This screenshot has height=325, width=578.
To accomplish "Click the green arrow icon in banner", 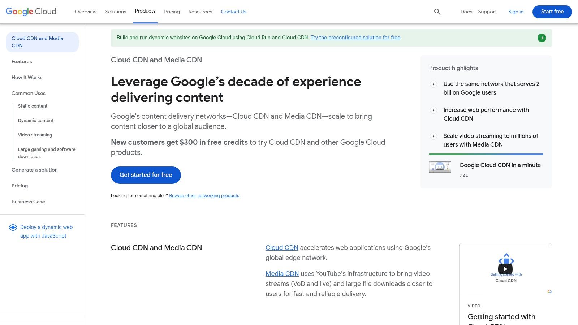I will [542, 38].
